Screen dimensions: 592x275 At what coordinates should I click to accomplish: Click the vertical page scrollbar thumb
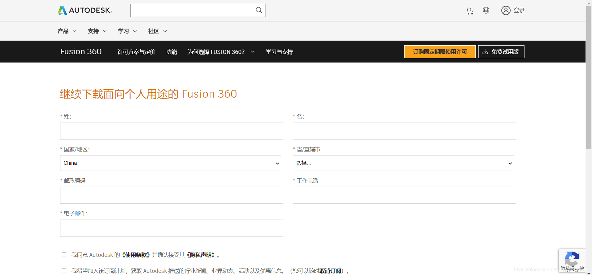coord(589,77)
